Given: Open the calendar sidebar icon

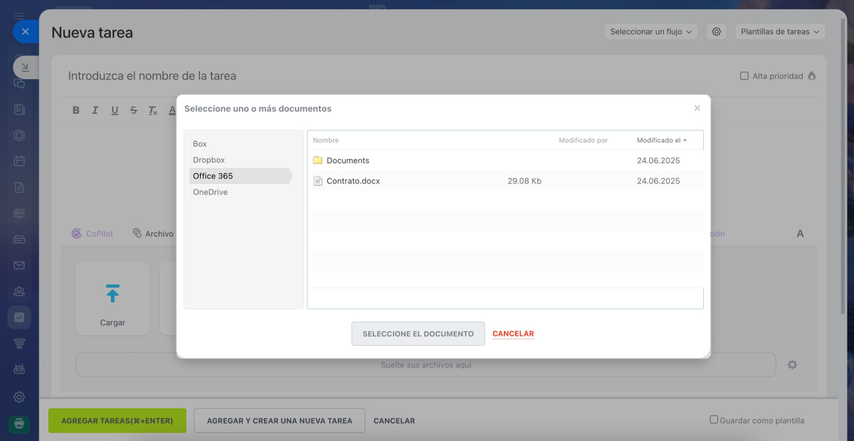Looking at the screenshot, I should point(19,161).
